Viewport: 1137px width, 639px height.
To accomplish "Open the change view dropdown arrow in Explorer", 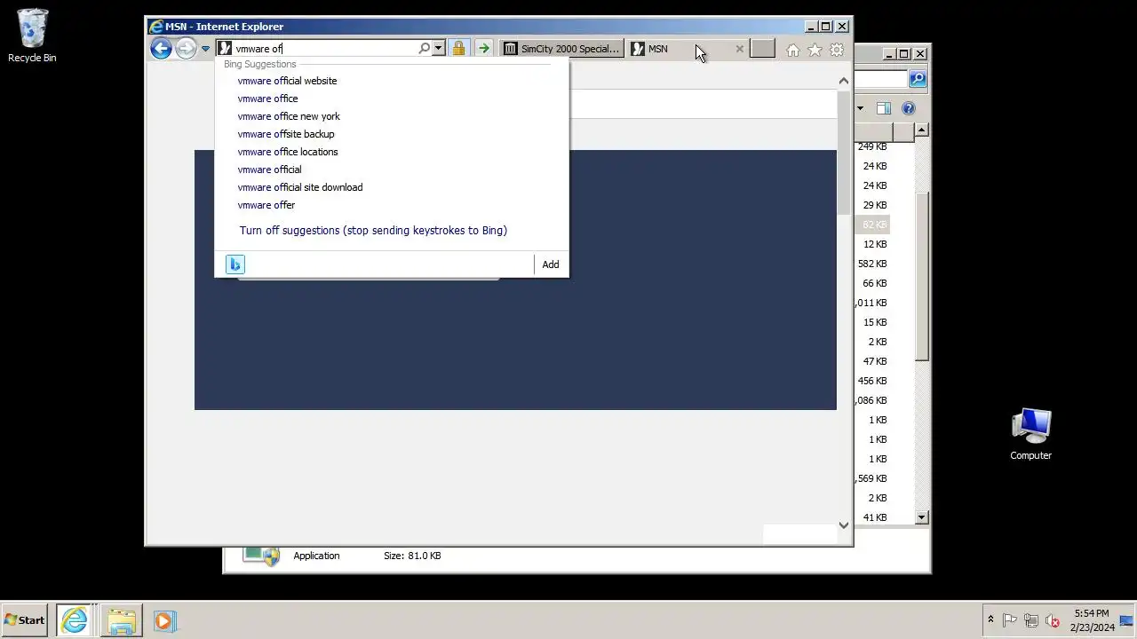I will (860, 108).
